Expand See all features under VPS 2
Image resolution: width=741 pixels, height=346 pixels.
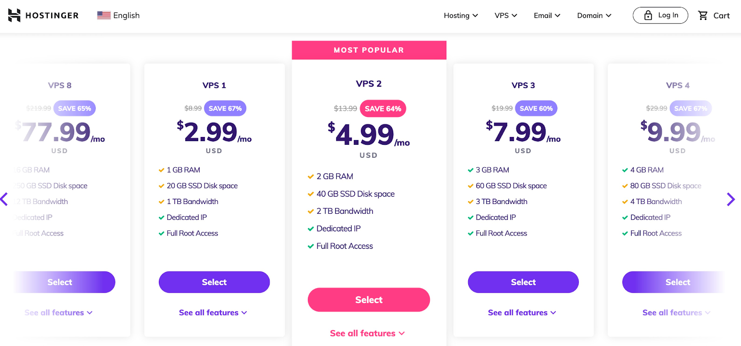(x=367, y=334)
